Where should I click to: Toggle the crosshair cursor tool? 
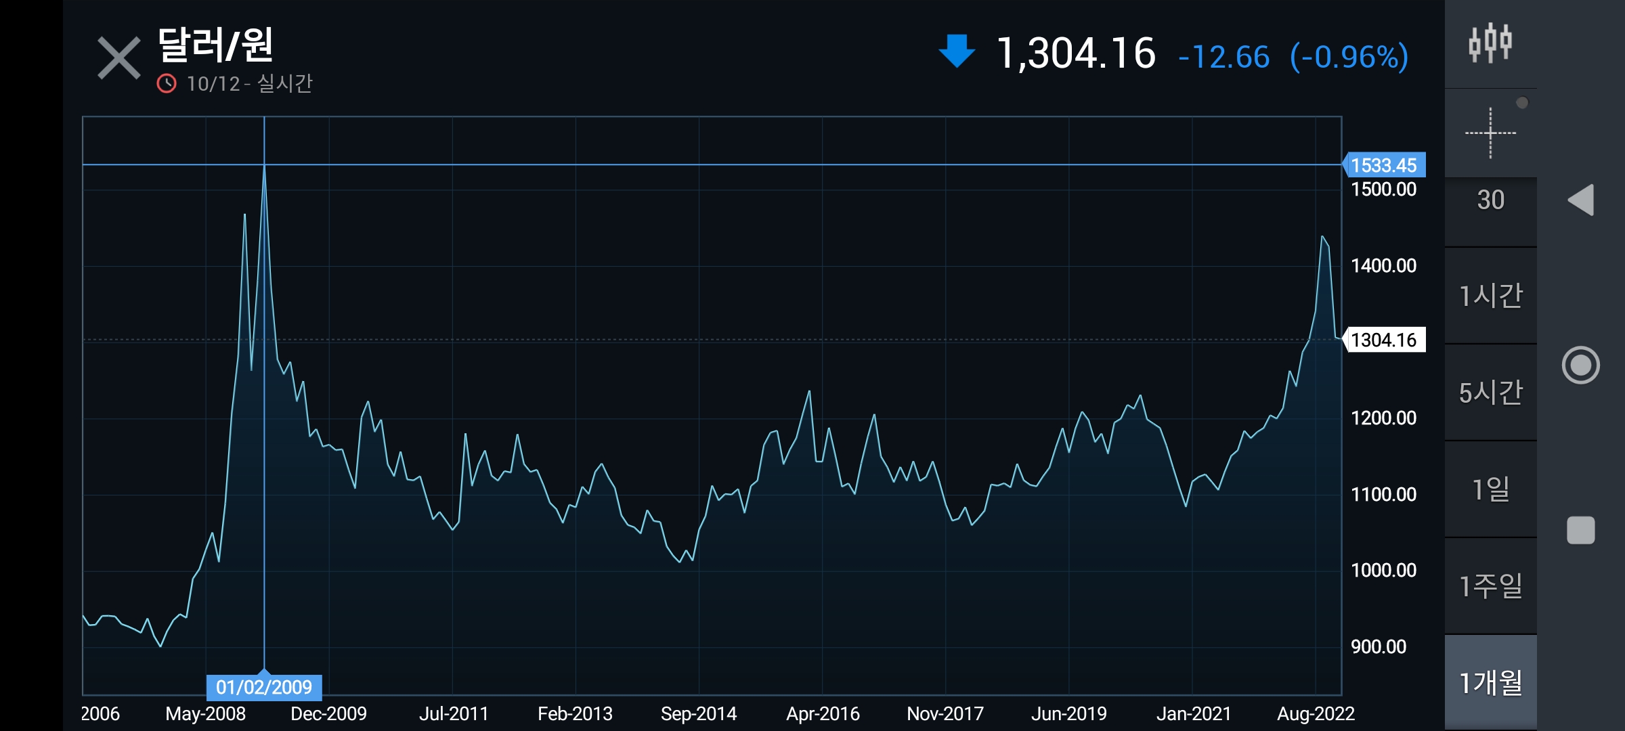1490,133
